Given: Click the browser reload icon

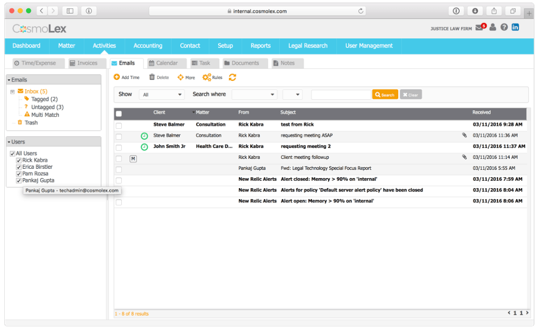Looking at the screenshot, I should [360, 11].
